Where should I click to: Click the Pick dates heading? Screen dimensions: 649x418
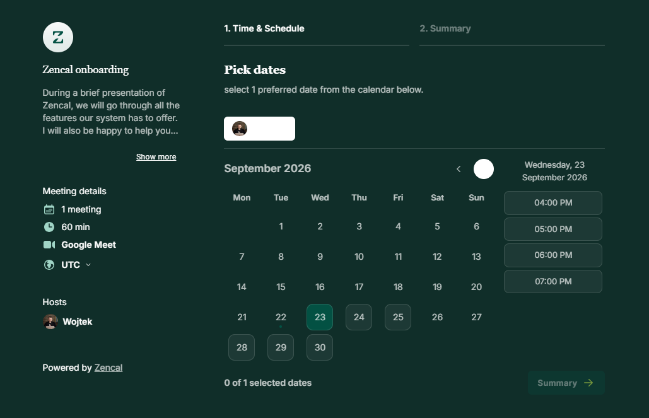click(x=255, y=69)
